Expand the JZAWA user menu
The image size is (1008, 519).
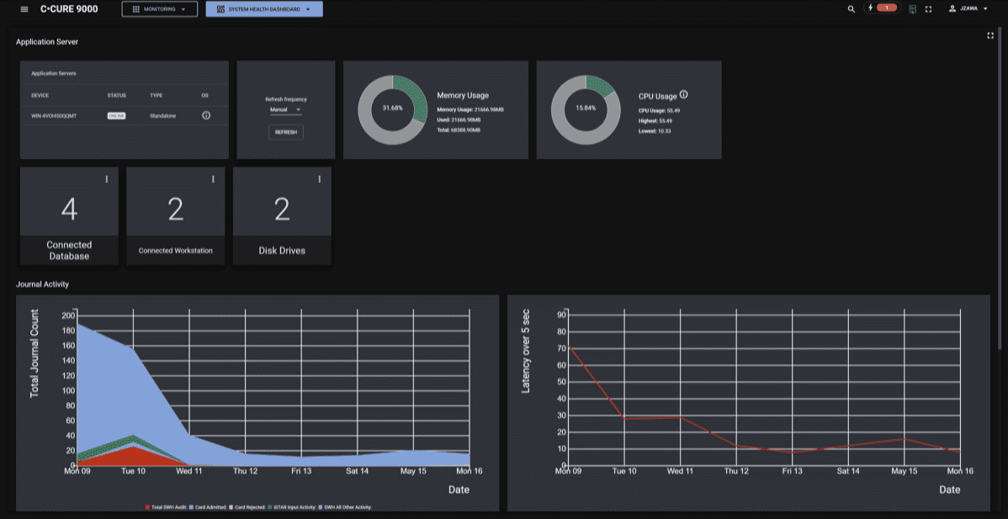pos(968,9)
